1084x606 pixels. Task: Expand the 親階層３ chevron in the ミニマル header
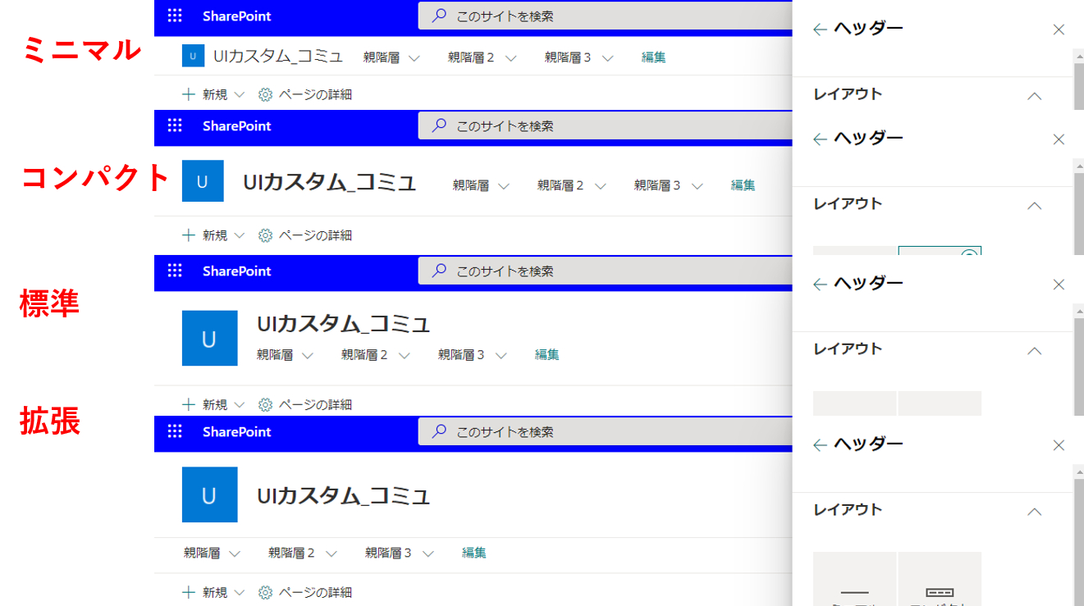click(608, 58)
